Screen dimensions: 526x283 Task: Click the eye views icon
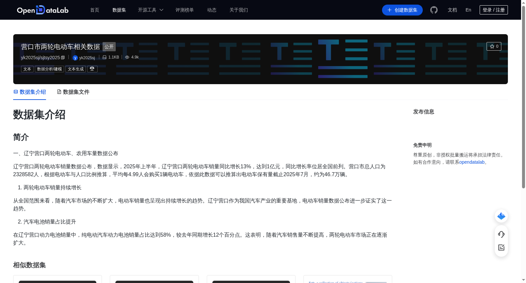(127, 57)
